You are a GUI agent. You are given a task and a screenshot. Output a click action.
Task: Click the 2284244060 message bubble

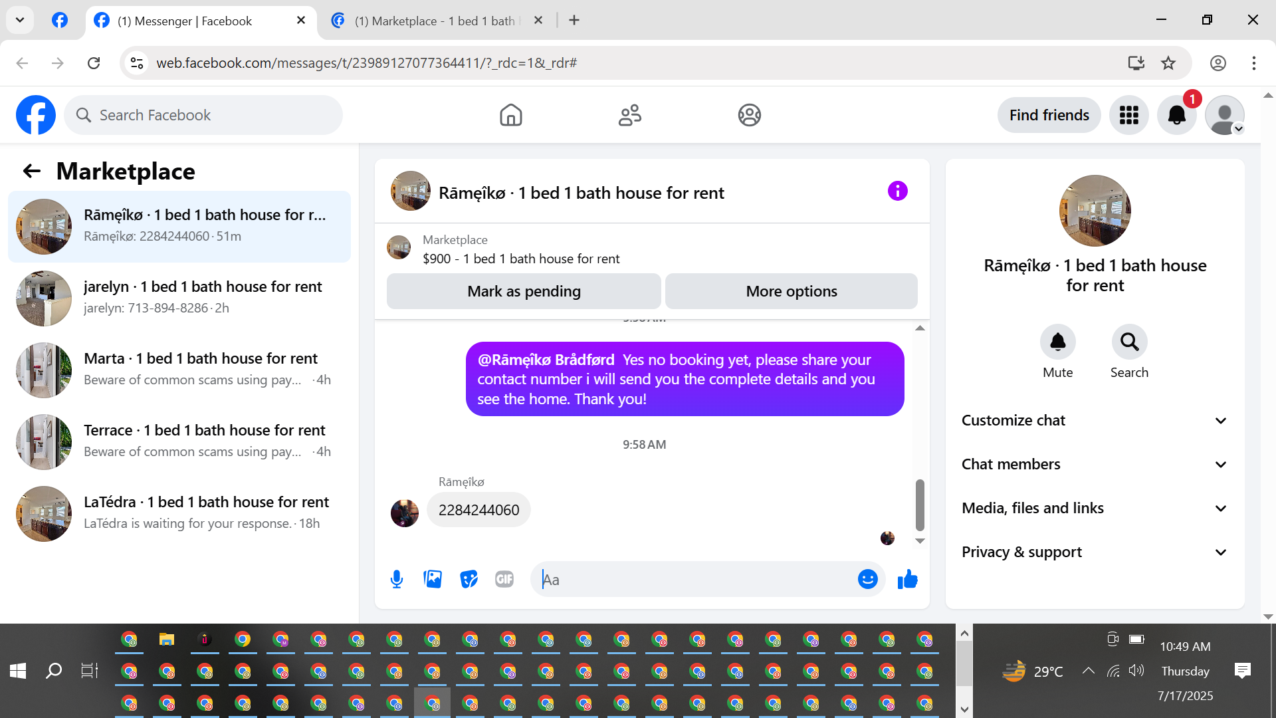pyautogui.click(x=478, y=510)
